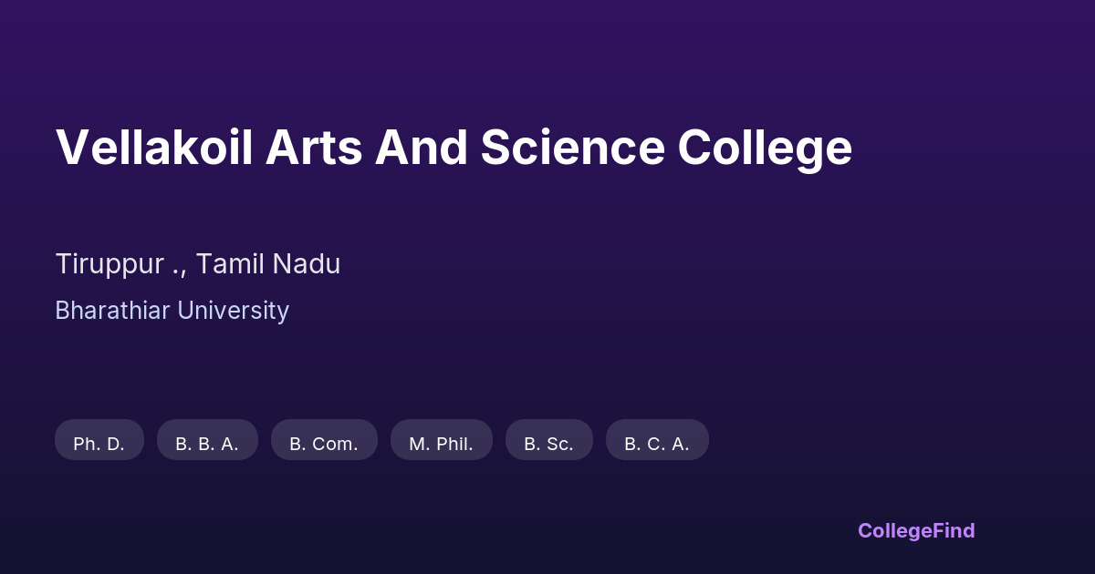
Task: Click Tiruppur in the location line
Action: 109,264
